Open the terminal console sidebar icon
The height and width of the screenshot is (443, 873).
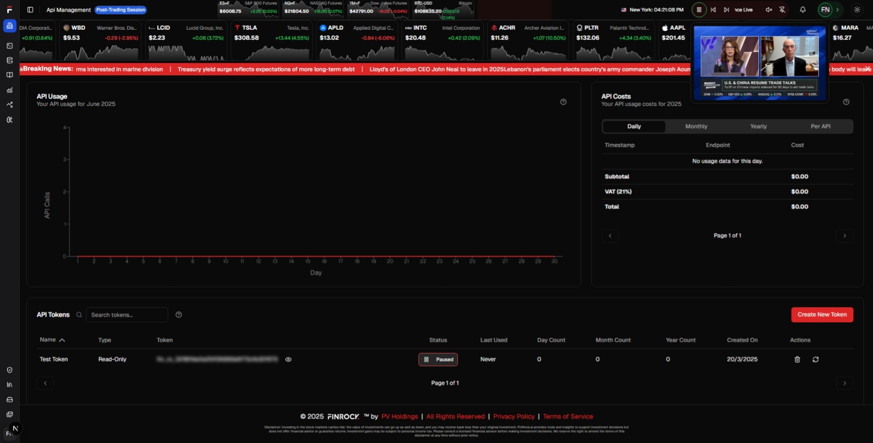click(x=9, y=46)
